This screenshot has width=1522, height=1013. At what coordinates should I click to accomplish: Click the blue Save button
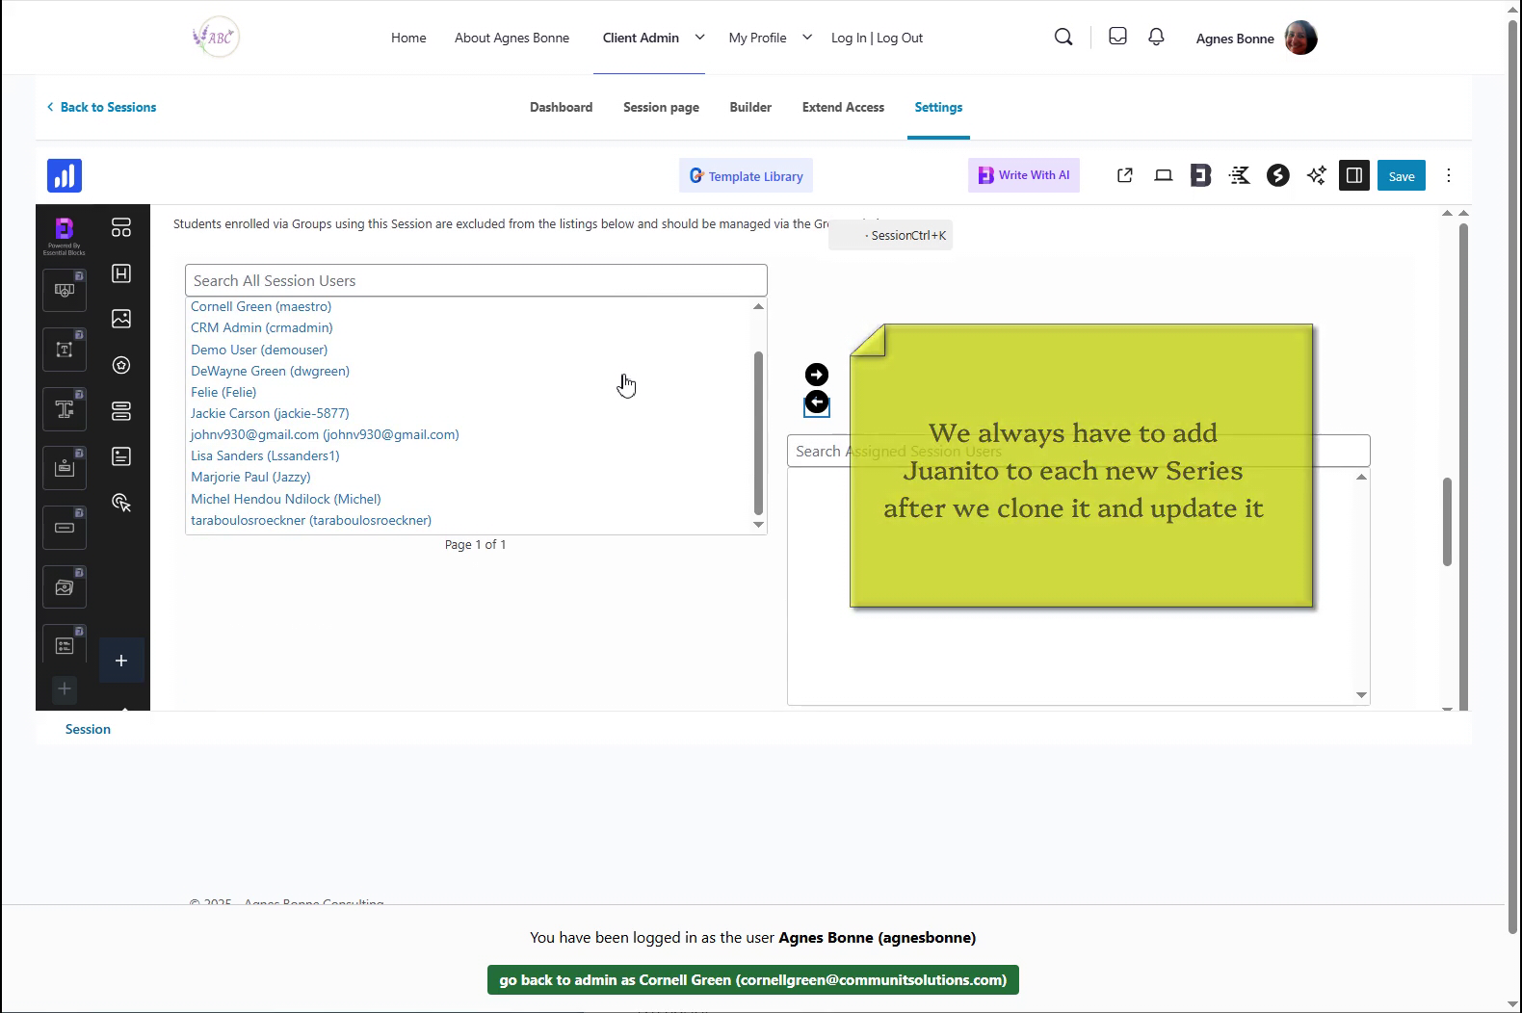[x=1401, y=175]
